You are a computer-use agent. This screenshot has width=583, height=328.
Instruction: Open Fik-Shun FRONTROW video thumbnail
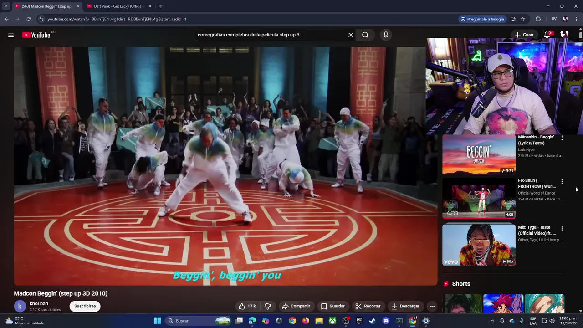click(x=479, y=199)
